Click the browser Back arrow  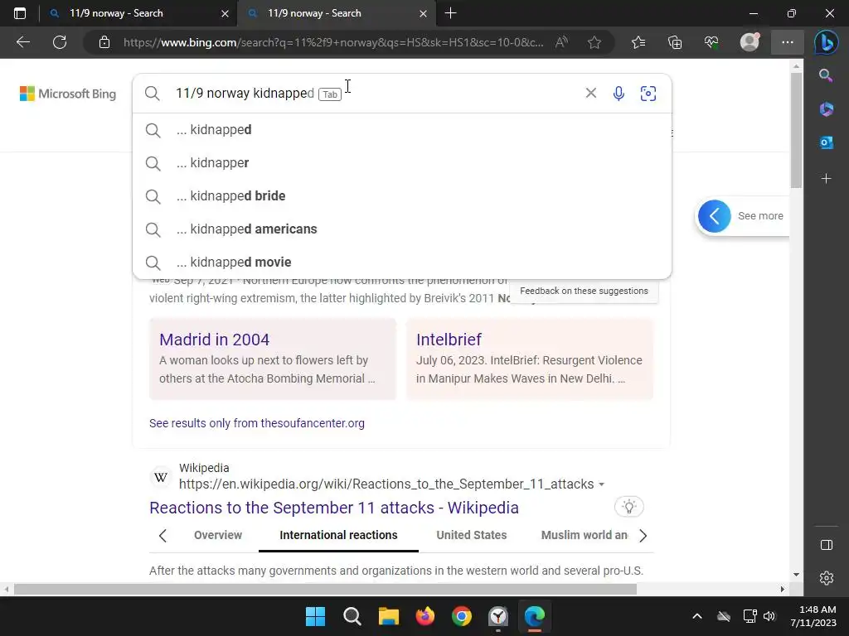point(23,42)
